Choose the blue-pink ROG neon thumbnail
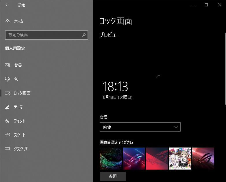This screenshot has height=182, width=226. pyautogui.click(x=134, y=159)
